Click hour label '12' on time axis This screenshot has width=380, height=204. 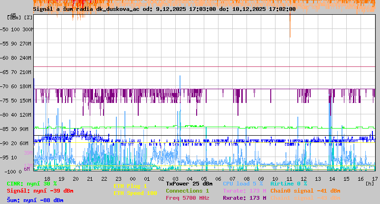click(x=304, y=179)
